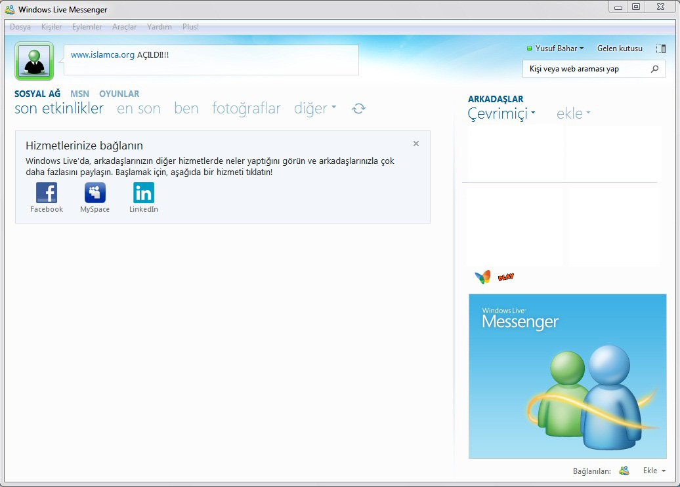680x487 pixels.
Task: Open the Çevrimiçi friends filter dropdown
Action: tap(501, 113)
